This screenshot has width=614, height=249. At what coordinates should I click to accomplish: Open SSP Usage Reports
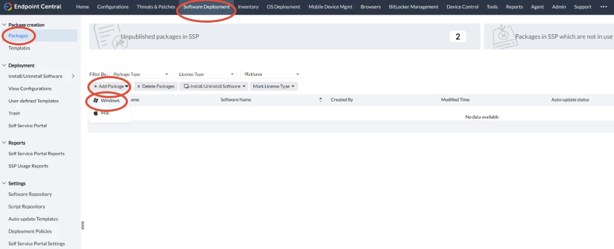click(x=28, y=166)
